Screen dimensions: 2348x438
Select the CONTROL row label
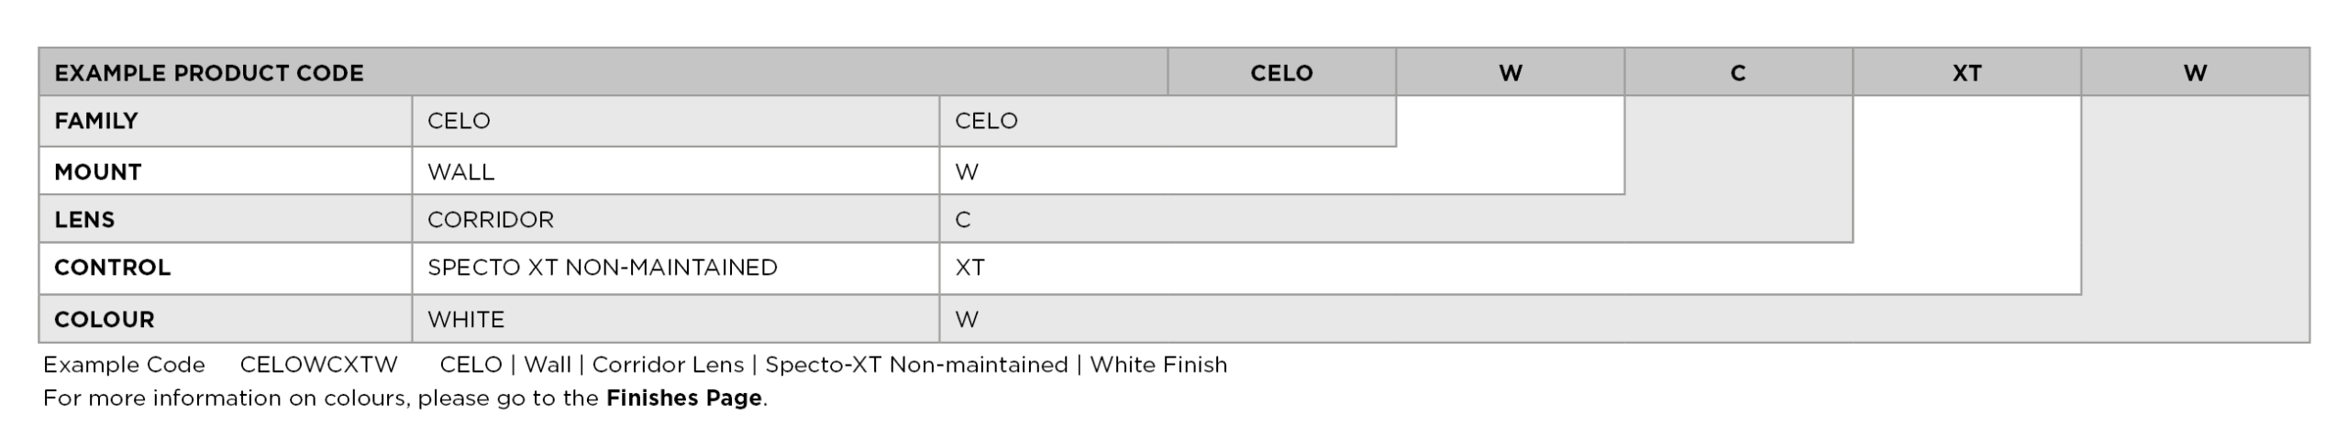click(x=112, y=268)
